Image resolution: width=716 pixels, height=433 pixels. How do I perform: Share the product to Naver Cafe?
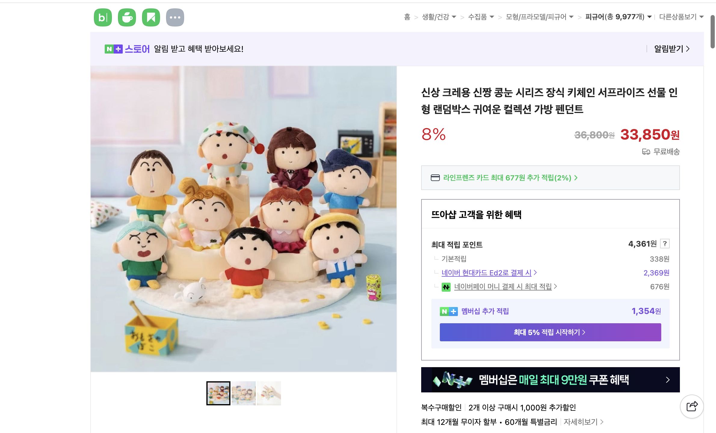point(127,17)
